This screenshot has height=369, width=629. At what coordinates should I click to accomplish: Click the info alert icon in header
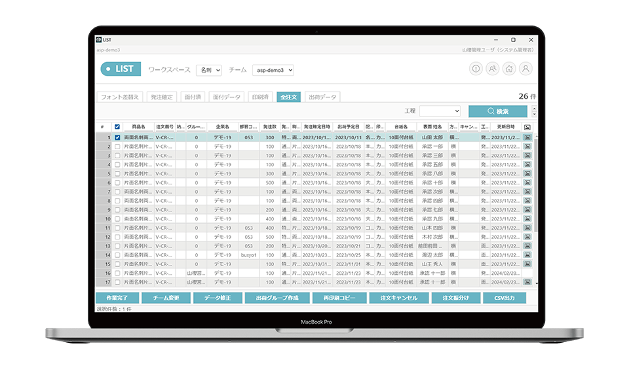[x=476, y=69]
